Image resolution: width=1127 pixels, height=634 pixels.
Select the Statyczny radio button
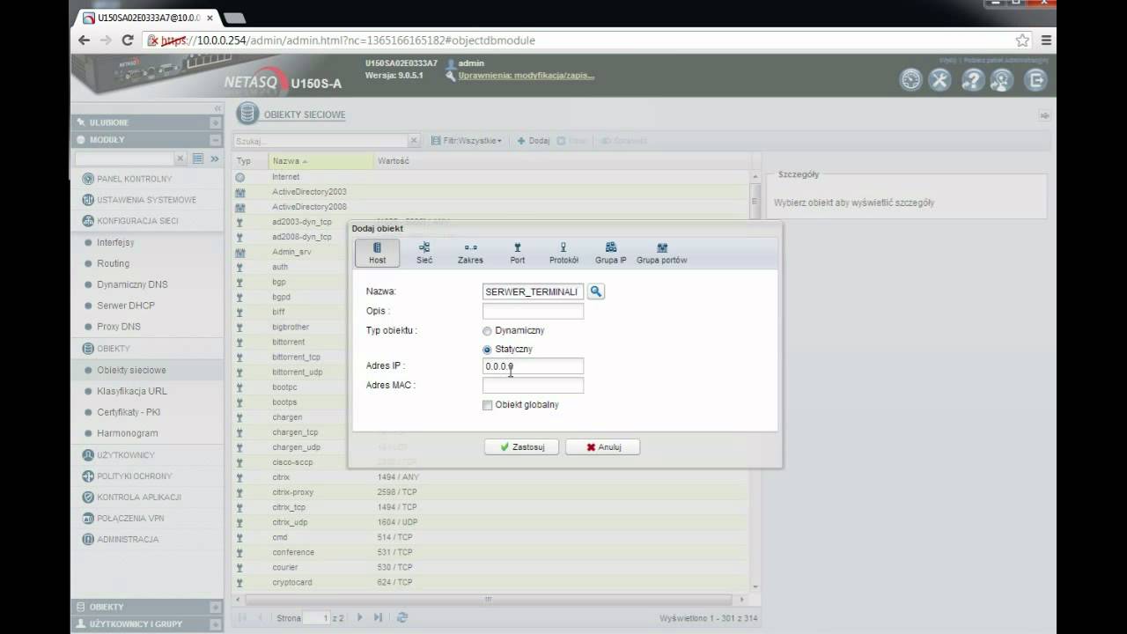coord(487,350)
